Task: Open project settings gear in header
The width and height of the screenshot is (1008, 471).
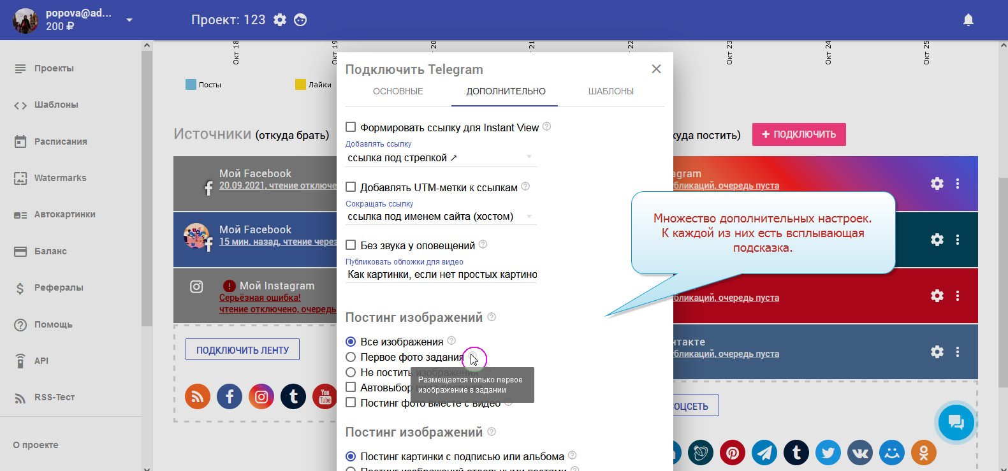Action: pyautogui.click(x=280, y=20)
